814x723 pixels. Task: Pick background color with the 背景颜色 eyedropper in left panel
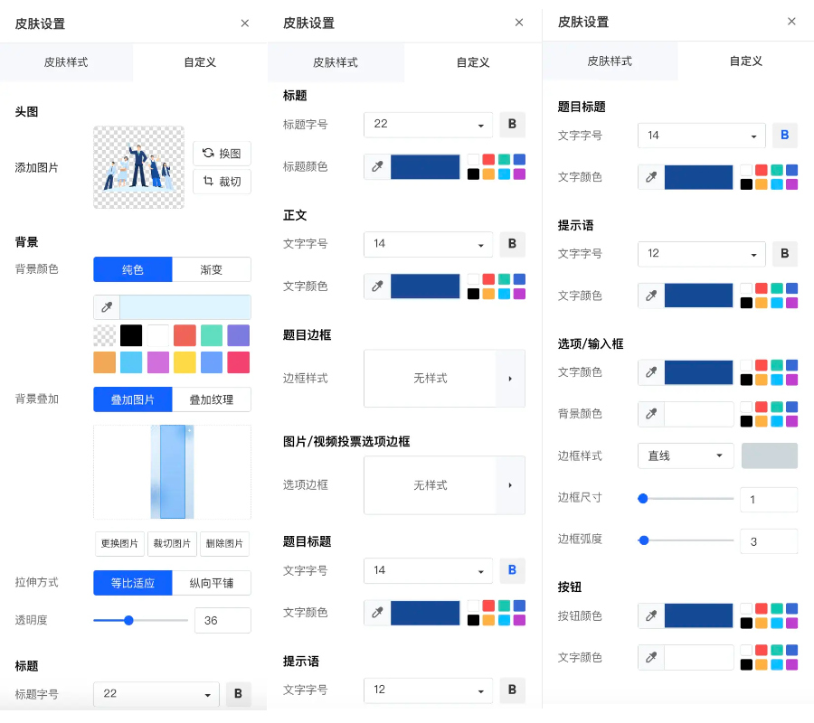107,307
